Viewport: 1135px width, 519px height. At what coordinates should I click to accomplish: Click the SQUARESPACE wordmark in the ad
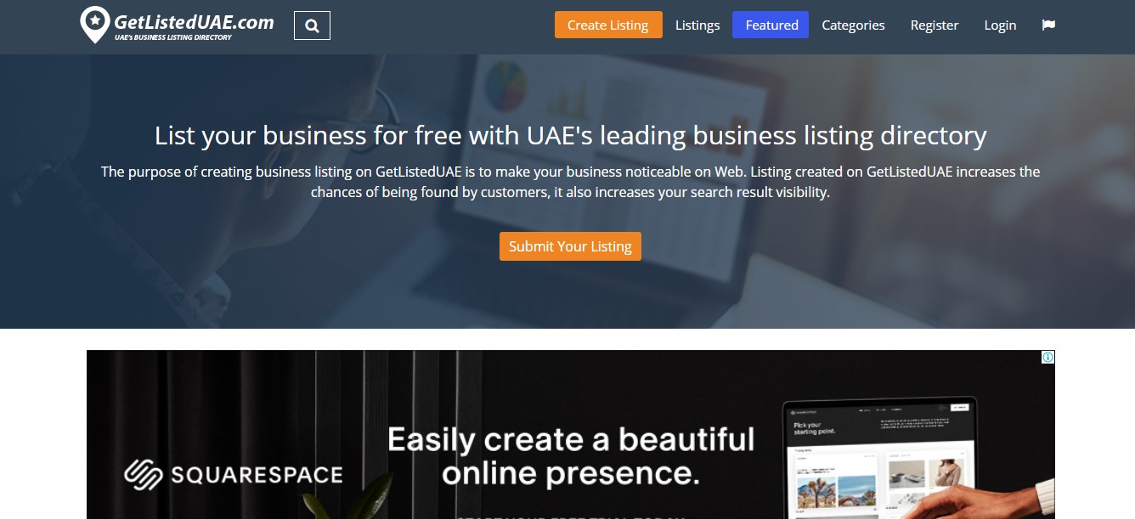[x=257, y=474]
